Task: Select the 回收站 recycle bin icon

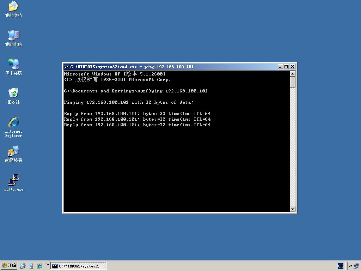Action: [13, 96]
